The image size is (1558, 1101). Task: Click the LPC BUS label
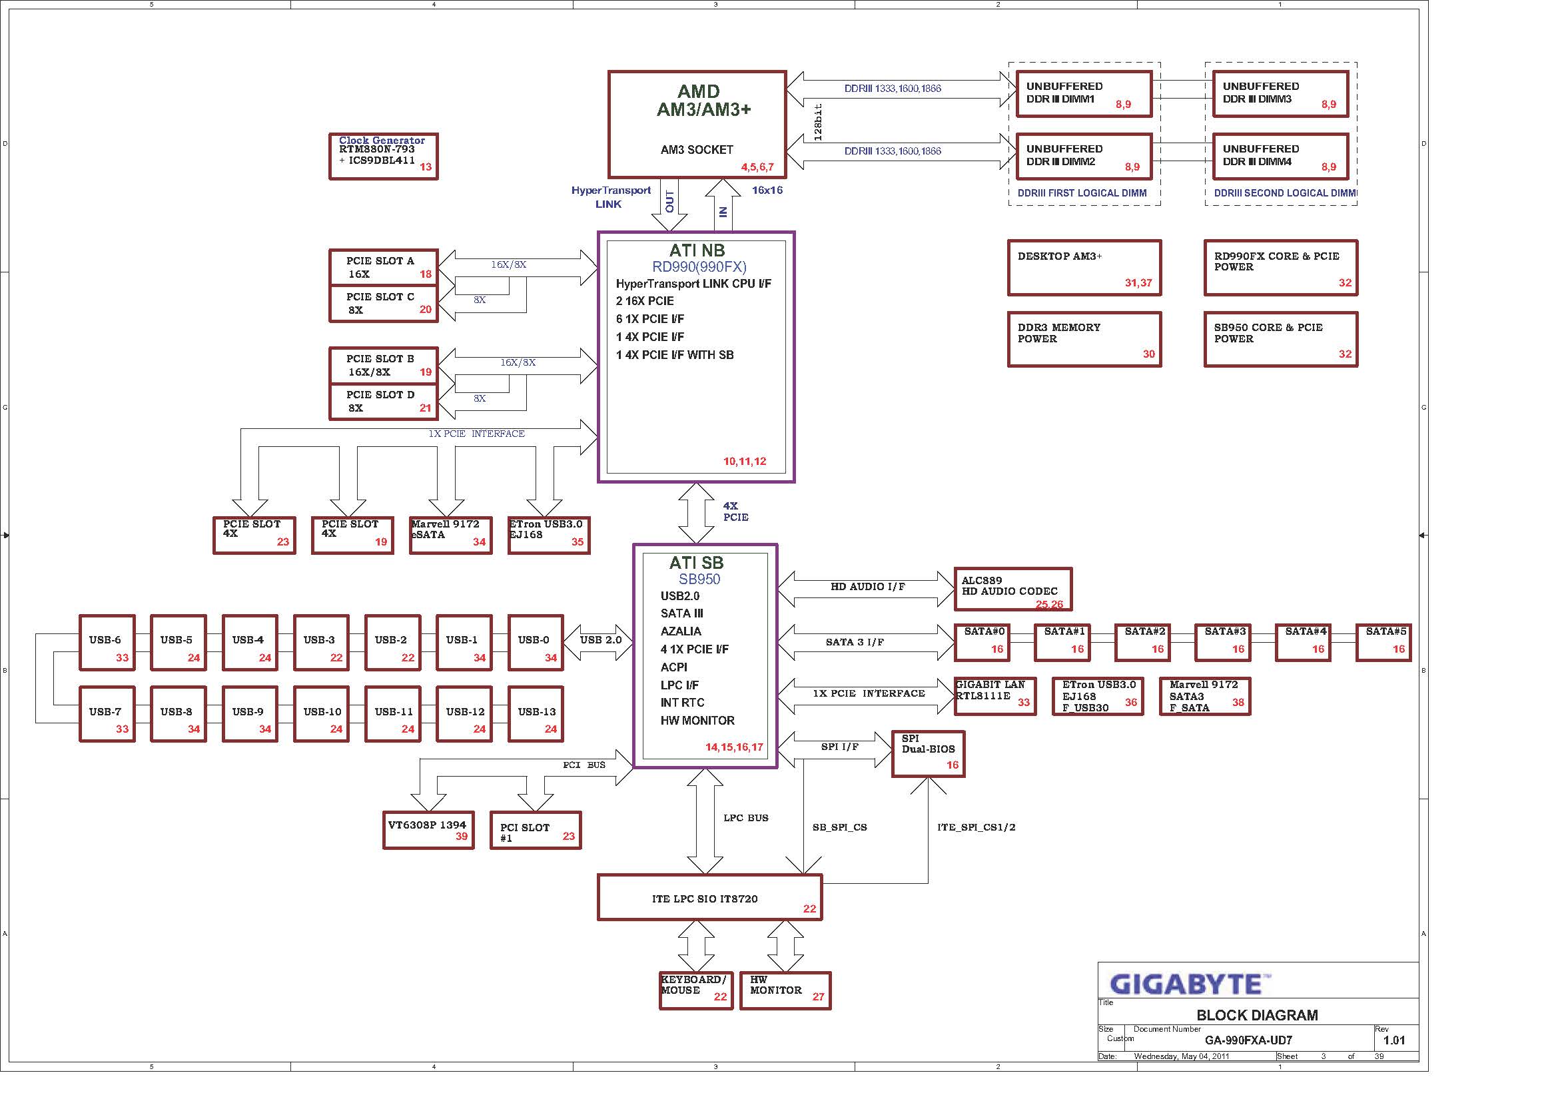[x=746, y=818]
